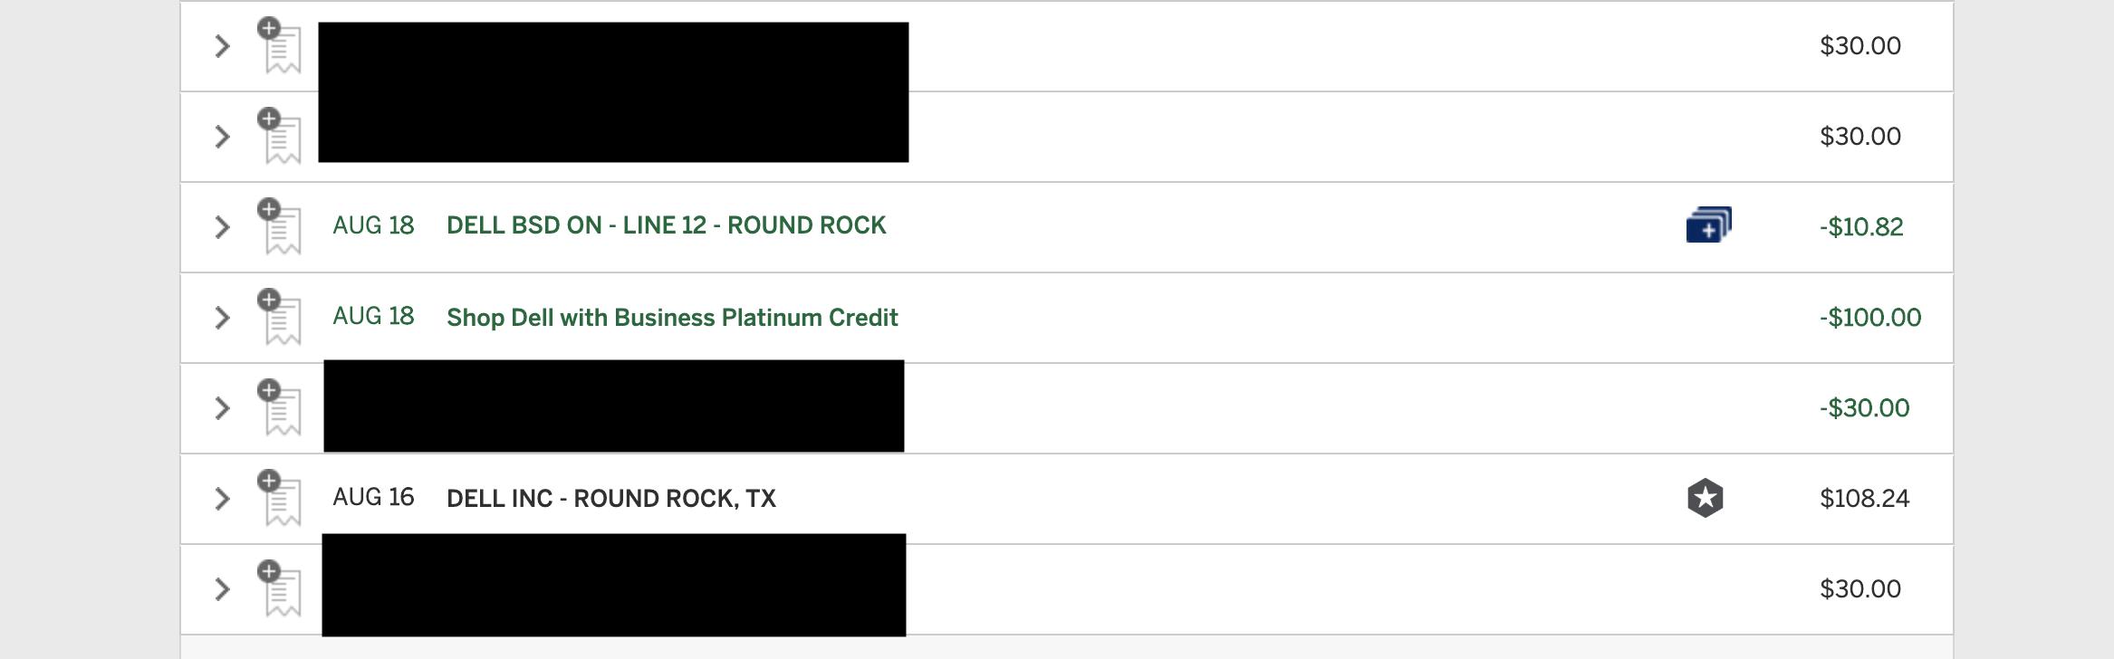Click the $108.24 charge amount
Image resolution: width=2114 pixels, height=659 pixels.
(x=1864, y=499)
